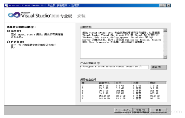Click the 功能说明 description text area
Screen dimensions: 185x118
point(122,44)
